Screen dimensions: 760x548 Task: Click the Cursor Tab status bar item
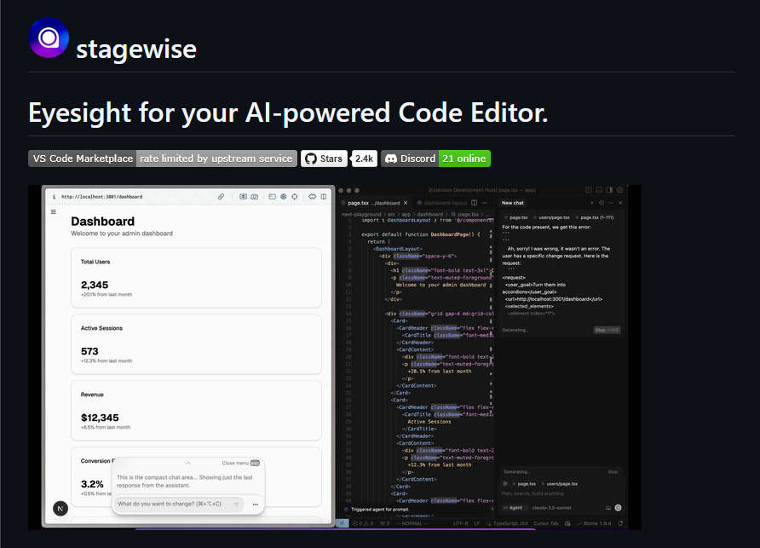[546, 523]
